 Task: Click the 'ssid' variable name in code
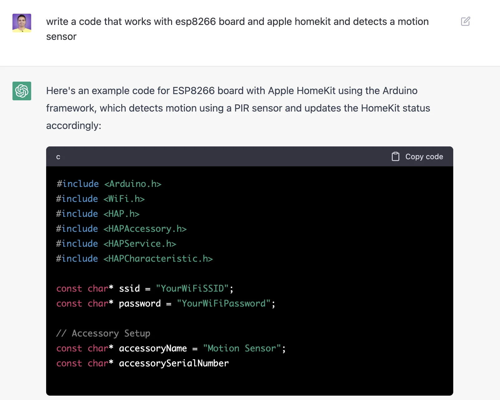(129, 288)
